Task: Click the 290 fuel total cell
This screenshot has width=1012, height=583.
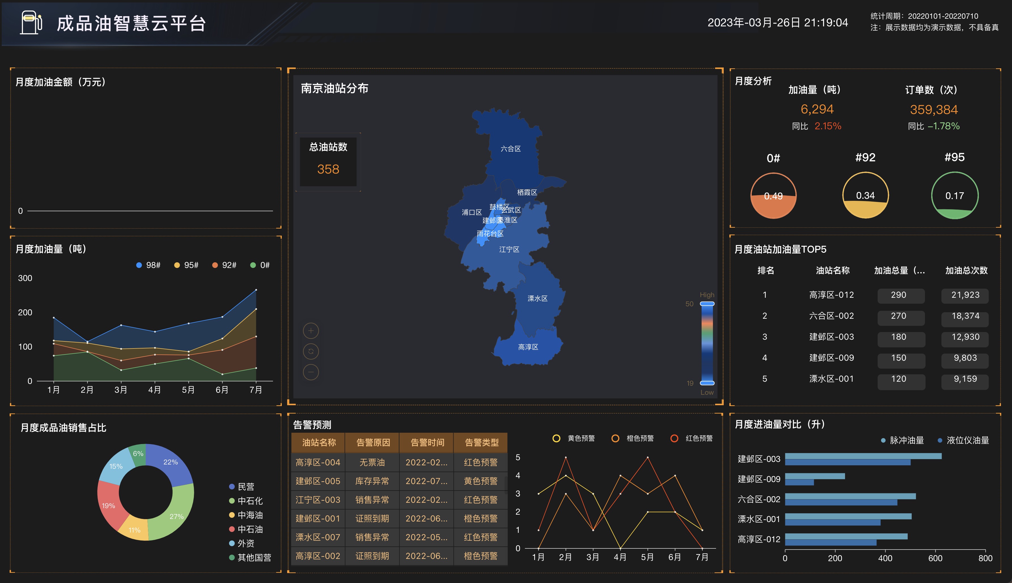Action: (901, 295)
